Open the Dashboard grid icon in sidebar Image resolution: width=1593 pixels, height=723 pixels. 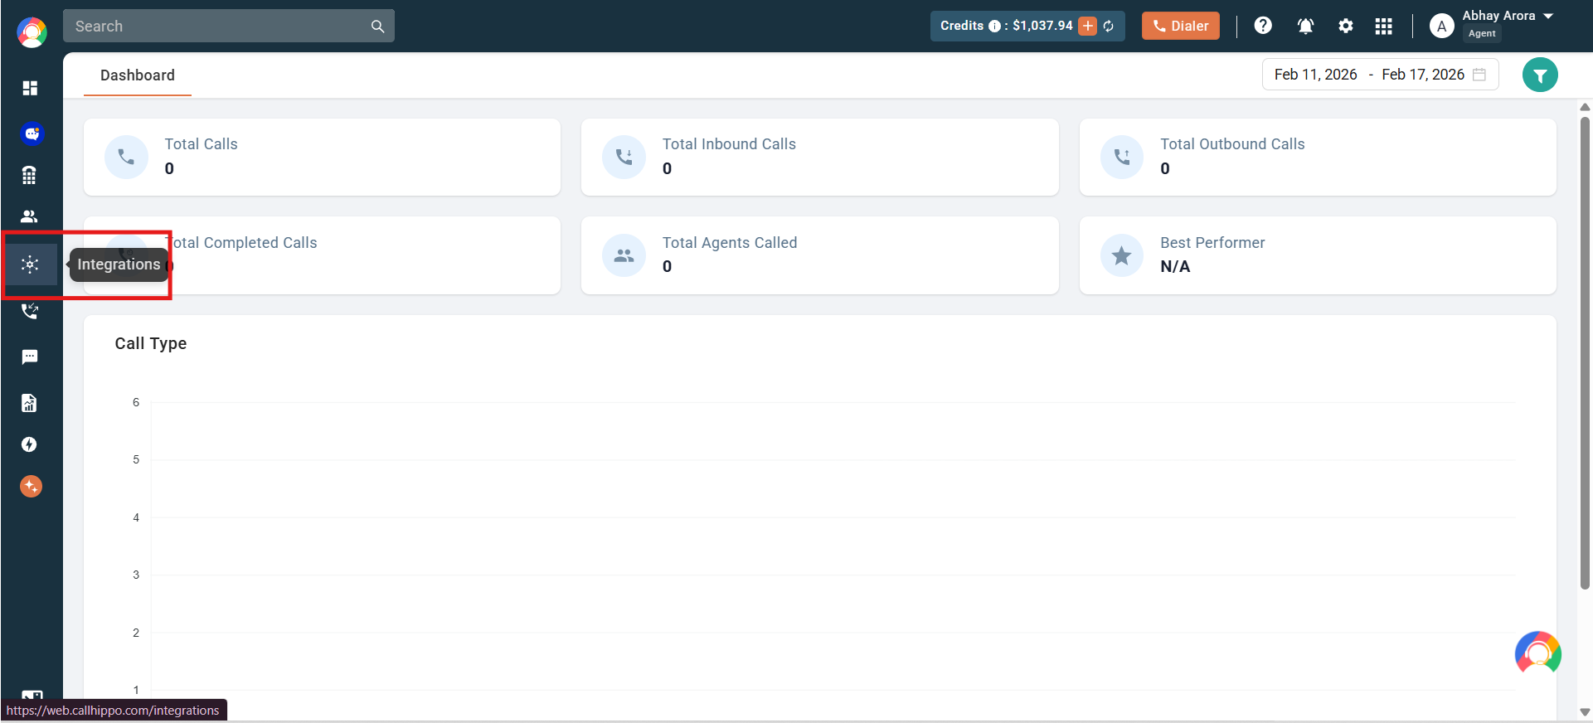pyautogui.click(x=30, y=88)
